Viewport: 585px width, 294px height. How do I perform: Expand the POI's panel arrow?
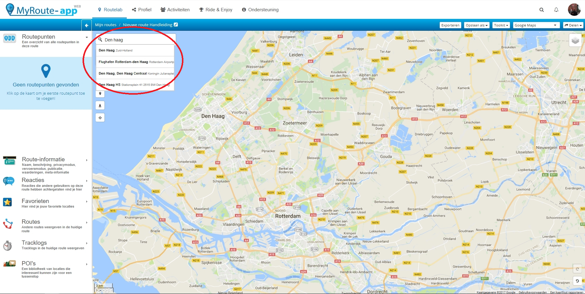87,264
